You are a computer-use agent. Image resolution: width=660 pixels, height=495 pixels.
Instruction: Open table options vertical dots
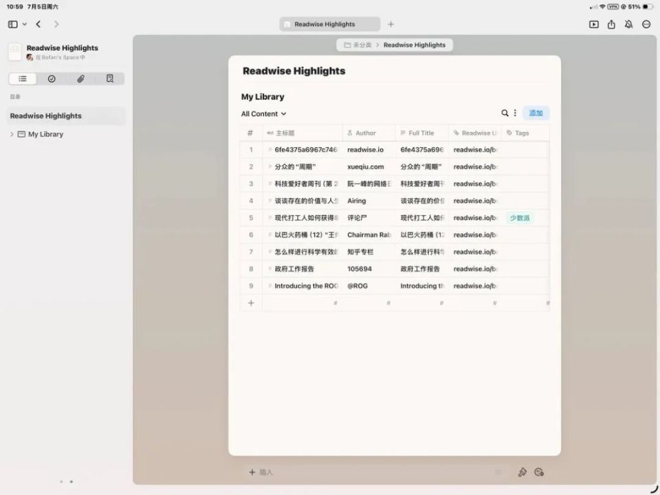point(515,113)
